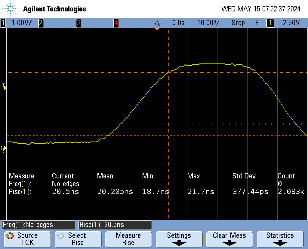This screenshot has width=308, height=249.
Task: Select the trigger level T marker
Action: pyautogui.click(x=4, y=87)
